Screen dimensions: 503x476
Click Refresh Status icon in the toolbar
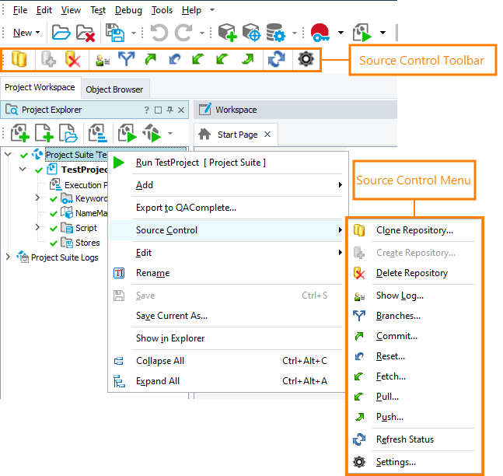click(x=275, y=59)
